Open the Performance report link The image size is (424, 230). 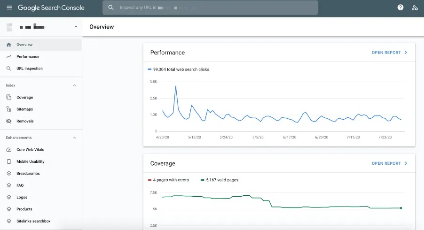pos(389,53)
